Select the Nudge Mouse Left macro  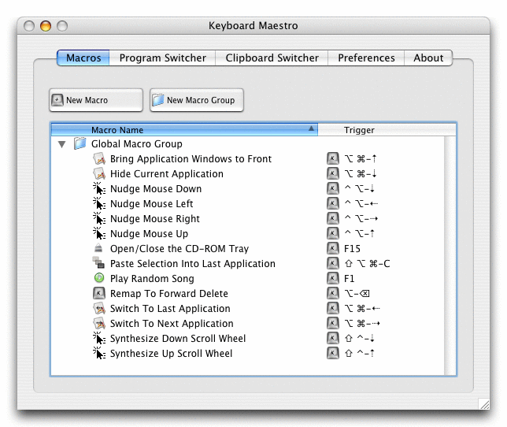(x=248, y=203)
